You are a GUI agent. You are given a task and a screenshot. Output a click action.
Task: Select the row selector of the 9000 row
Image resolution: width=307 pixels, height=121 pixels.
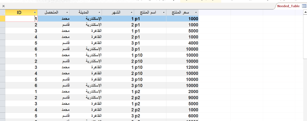pyautogui.click(x=2, y=97)
